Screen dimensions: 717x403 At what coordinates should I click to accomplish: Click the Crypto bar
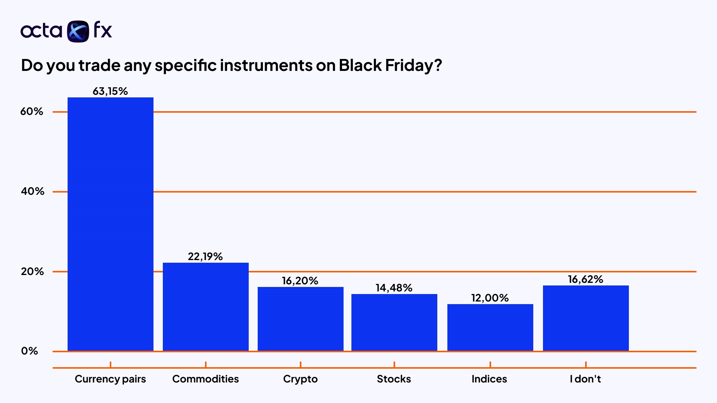click(x=301, y=319)
